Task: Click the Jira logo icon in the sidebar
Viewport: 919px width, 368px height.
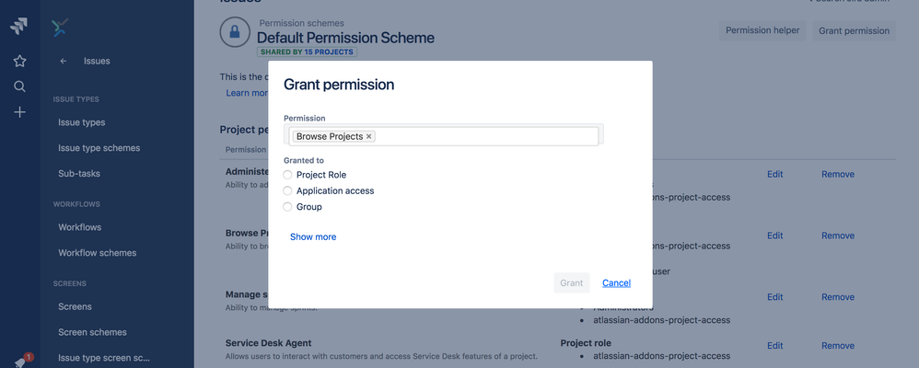Action: [x=19, y=27]
